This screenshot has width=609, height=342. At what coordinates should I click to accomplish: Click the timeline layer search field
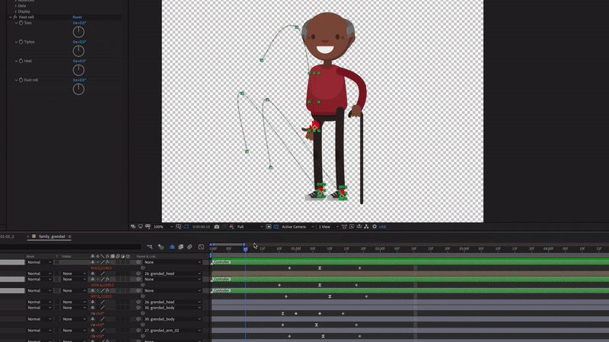pos(70,246)
